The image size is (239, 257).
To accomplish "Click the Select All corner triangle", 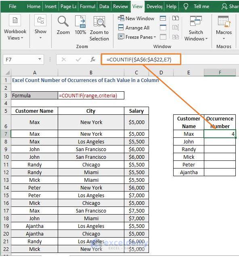I will coord(7,73).
